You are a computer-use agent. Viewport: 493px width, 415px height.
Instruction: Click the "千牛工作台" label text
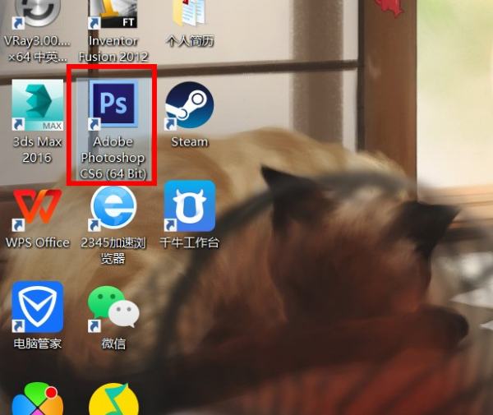pos(190,242)
